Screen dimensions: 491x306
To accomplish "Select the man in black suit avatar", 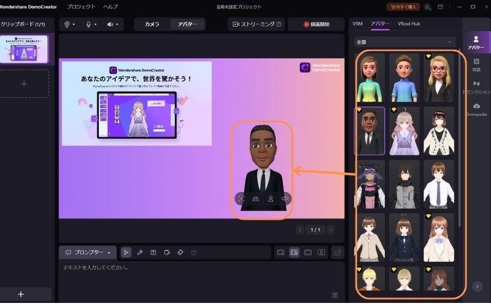I will (370, 131).
